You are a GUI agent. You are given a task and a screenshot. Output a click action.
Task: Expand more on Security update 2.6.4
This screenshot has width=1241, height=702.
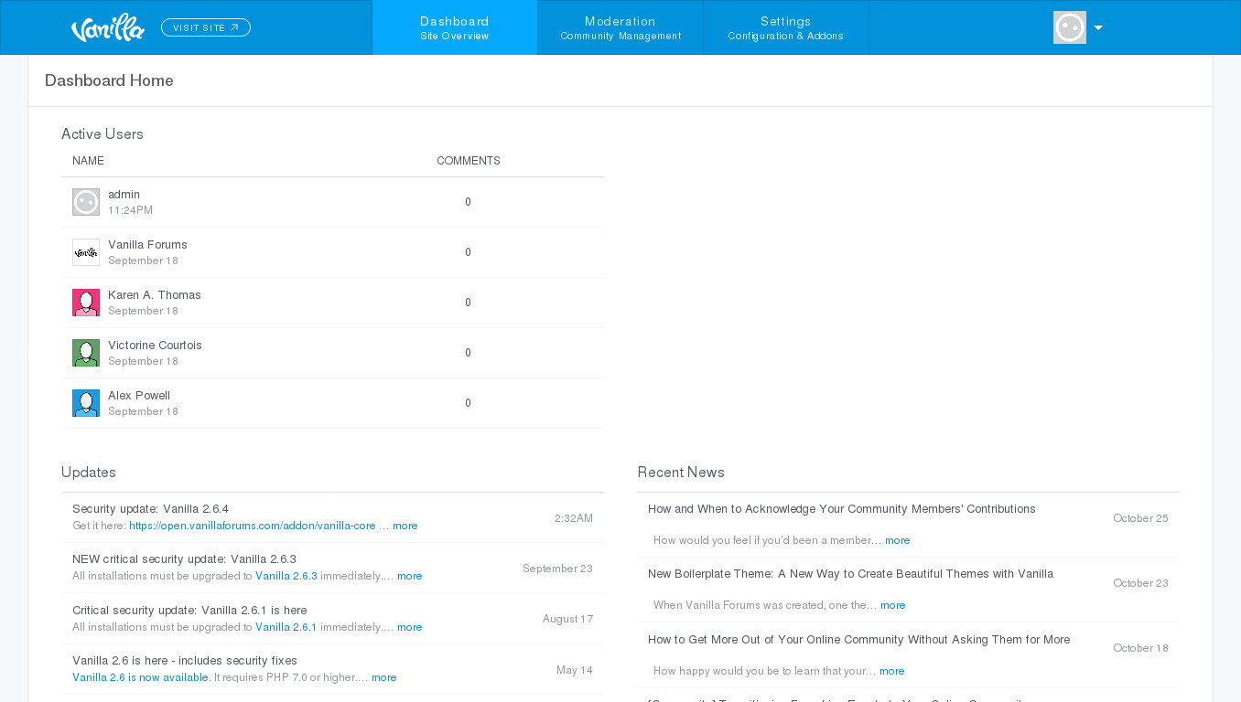(405, 526)
